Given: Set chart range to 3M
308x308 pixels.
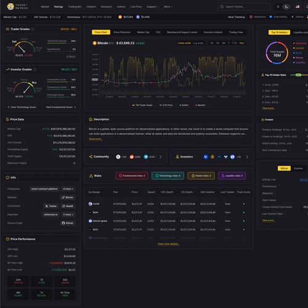Looking at the screenshot, I should click(x=224, y=43).
